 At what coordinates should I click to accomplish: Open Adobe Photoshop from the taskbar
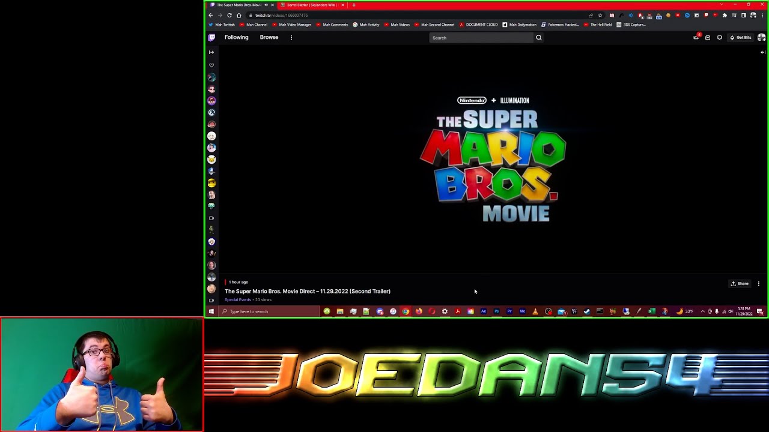[x=496, y=311]
